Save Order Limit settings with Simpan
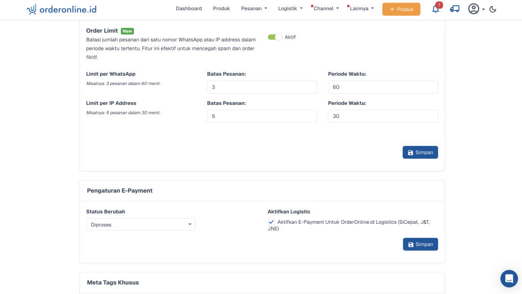Image resolution: width=522 pixels, height=294 pixels. click(420, 153)
